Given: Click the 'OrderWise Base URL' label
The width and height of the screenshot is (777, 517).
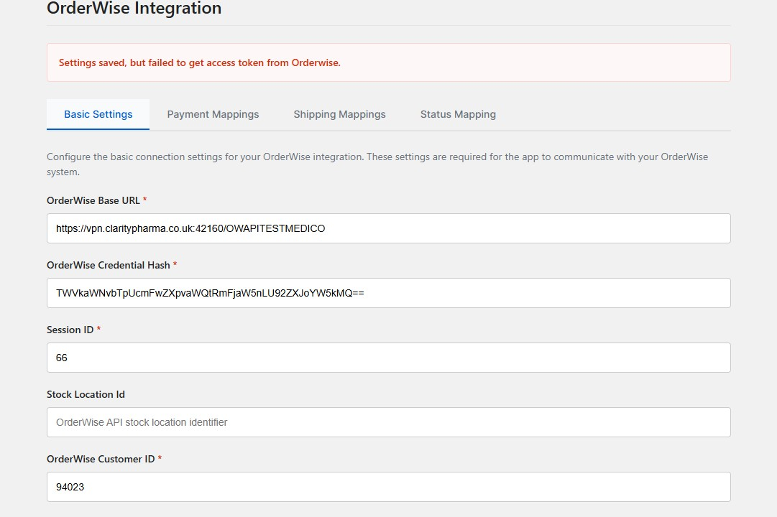Looking at the screenshot, I should (x=93, y=200).
